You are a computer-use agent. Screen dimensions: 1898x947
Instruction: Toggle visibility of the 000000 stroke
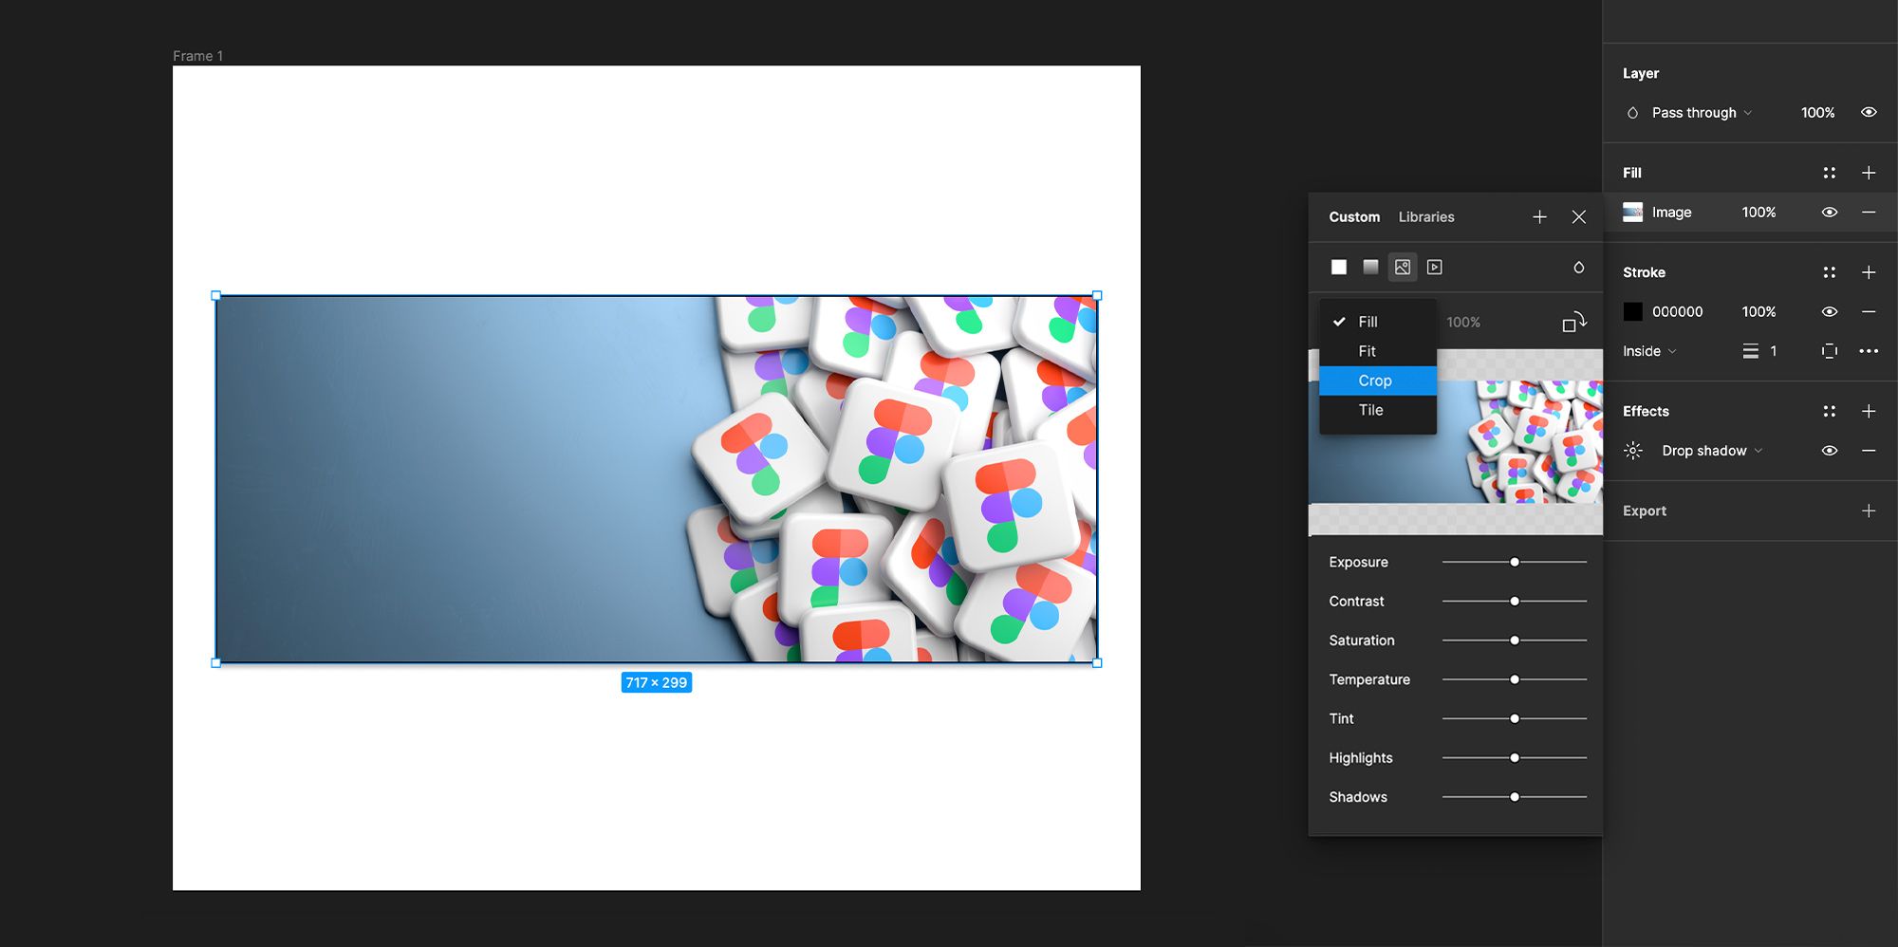point(1830,311)
